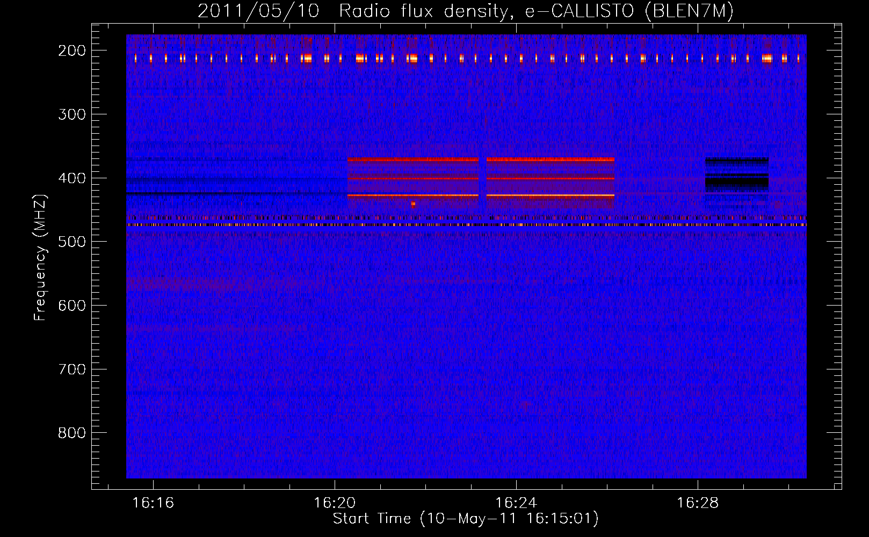Click the '800' frequency tick label

pos(71,433)
